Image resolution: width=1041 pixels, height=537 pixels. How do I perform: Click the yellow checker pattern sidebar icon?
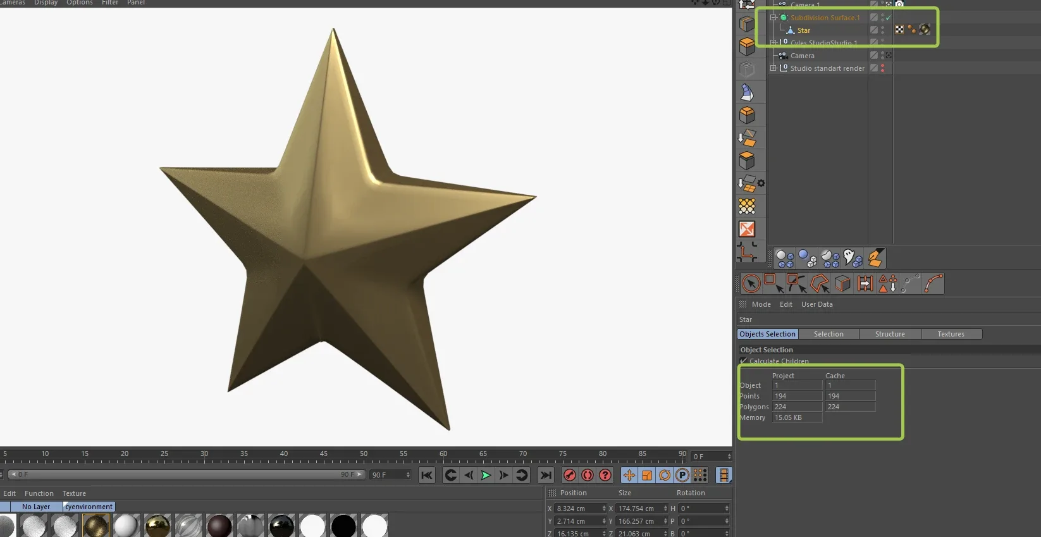[747, 206]
